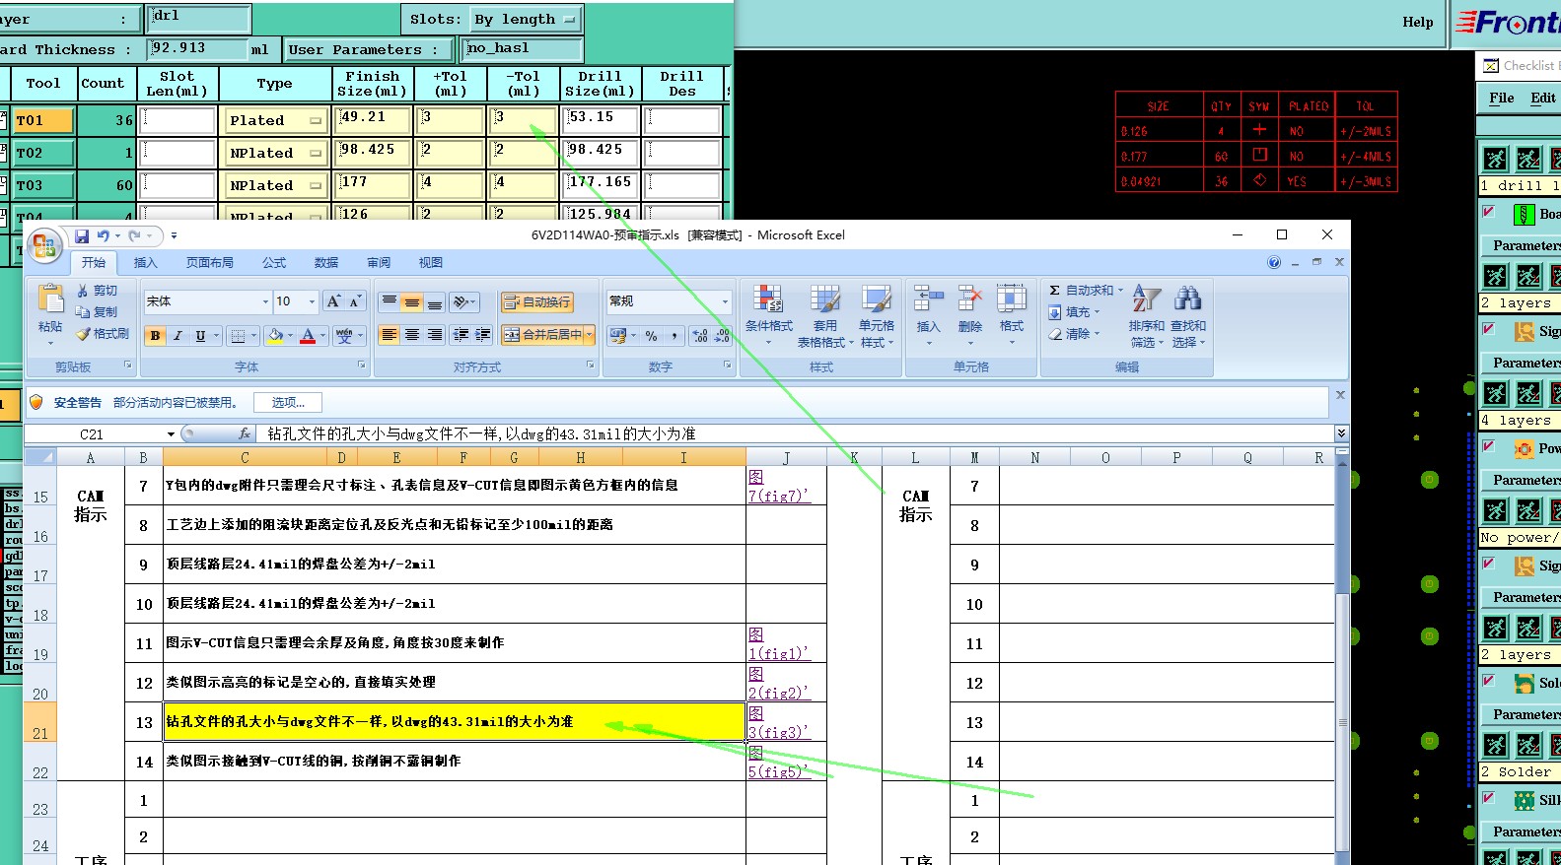The image size is (1561, 865).
Task: Switch to the 数据 (Data) tab
Action: click(x=326, y=263)
